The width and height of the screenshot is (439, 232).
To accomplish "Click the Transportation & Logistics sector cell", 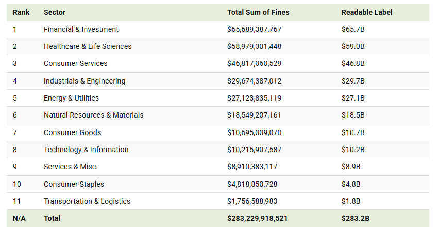I will point(87,201).
